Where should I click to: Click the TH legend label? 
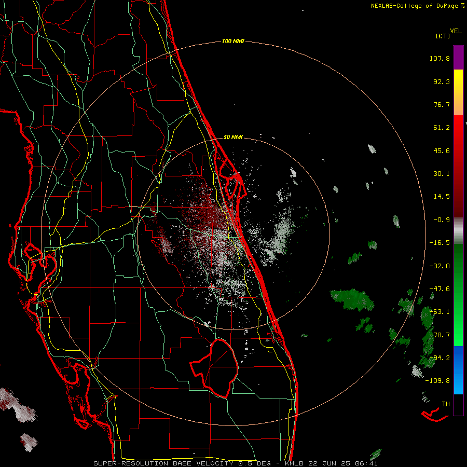[x=446, y=404]
